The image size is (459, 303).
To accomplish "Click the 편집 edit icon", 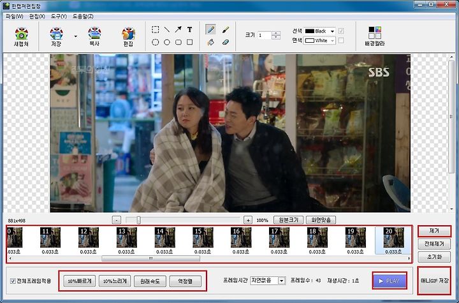I will click(x=128, y=36).
